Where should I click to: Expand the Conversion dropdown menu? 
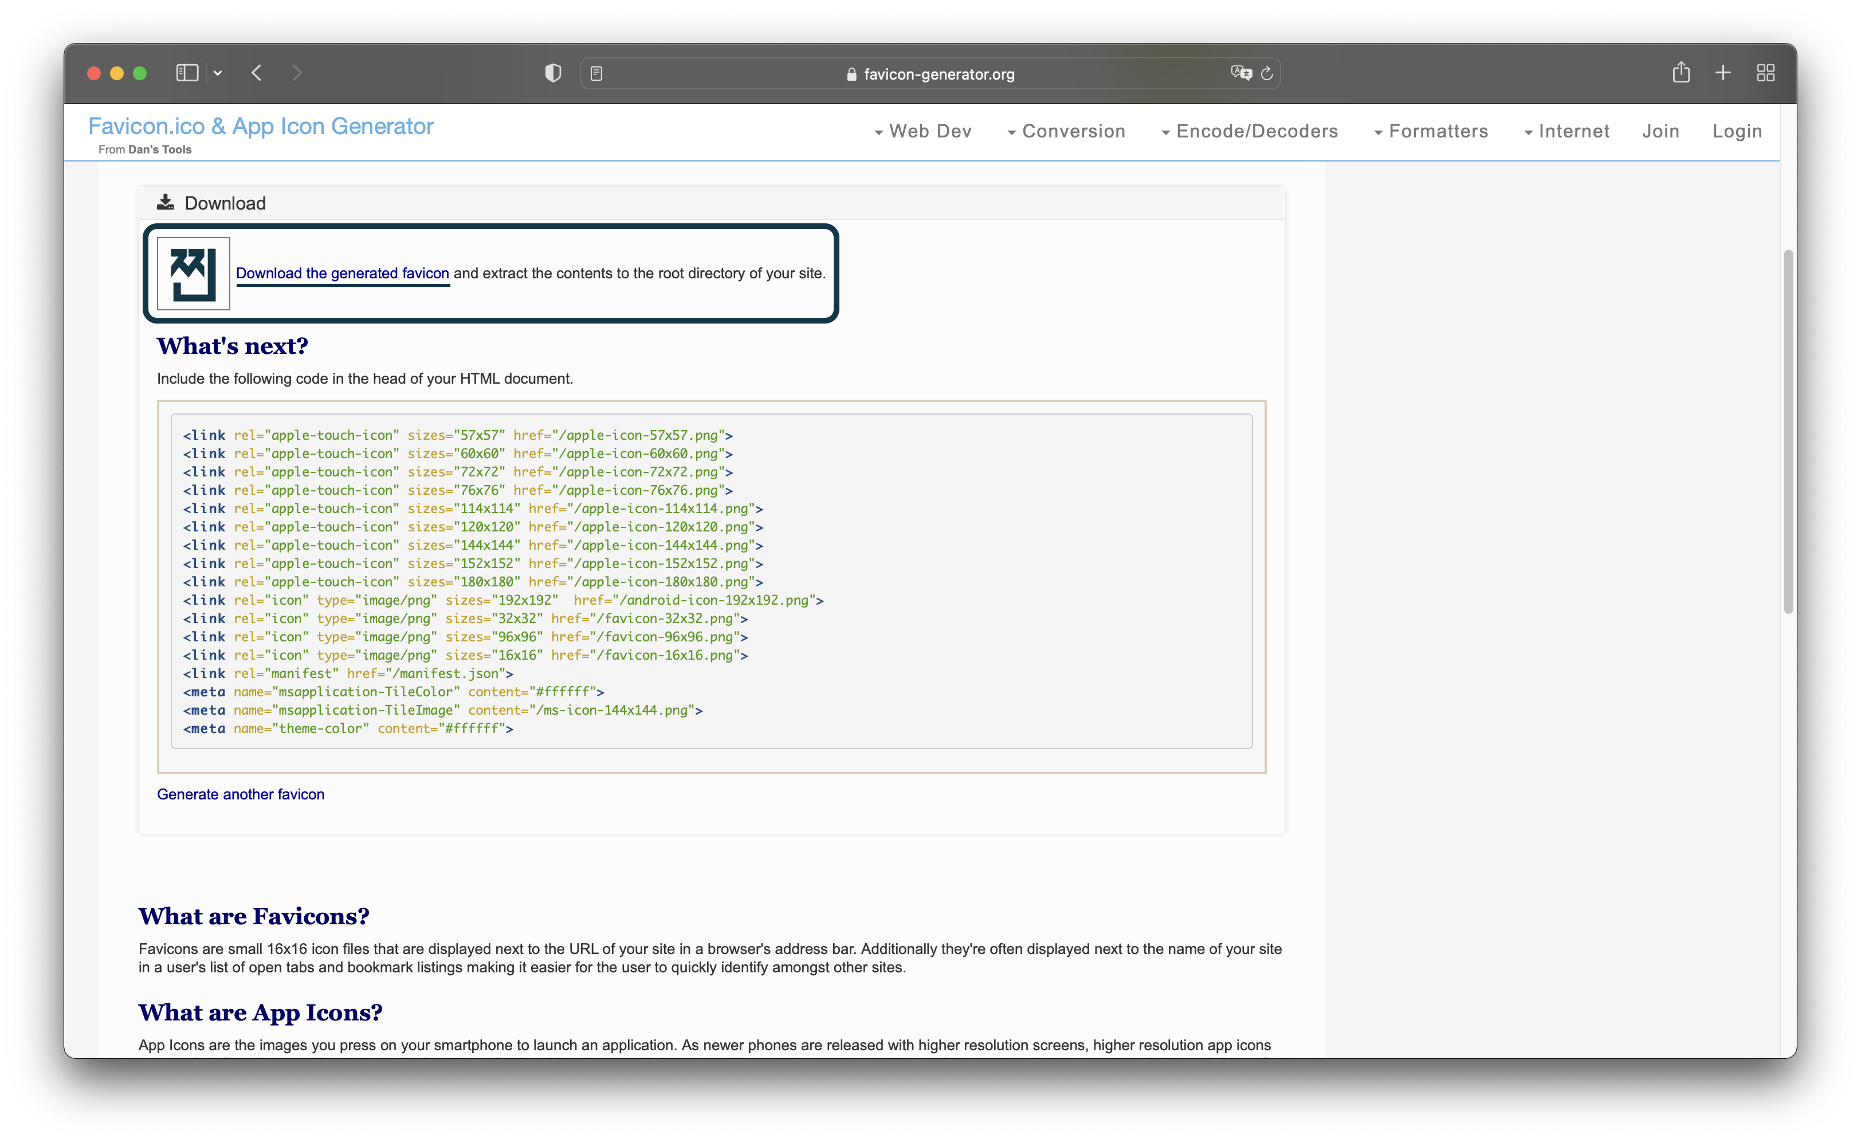(x=1067, y=132)
